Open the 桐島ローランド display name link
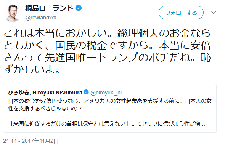 49,8
